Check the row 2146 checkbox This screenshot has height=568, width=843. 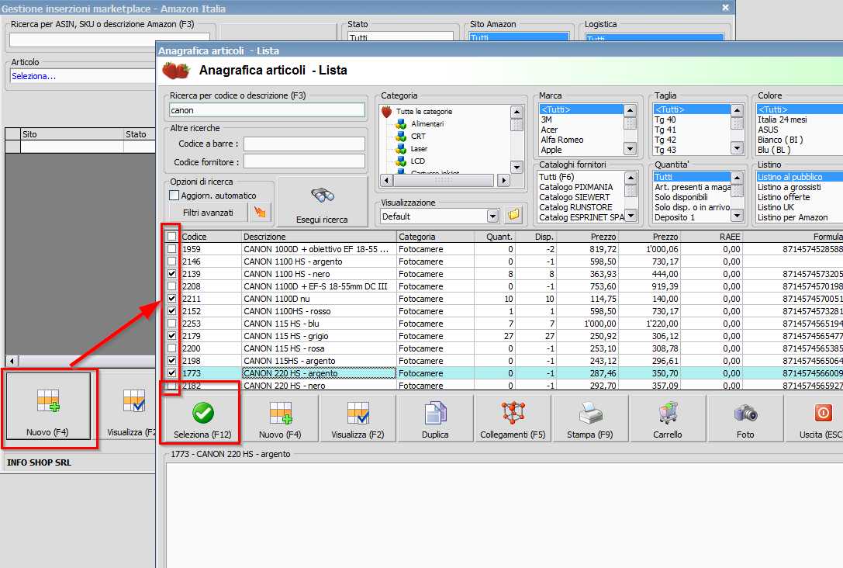click(171, 261)
